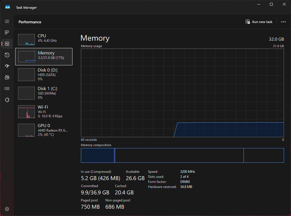Select Disk 0 (D:) HDD item

coord(44,75)
